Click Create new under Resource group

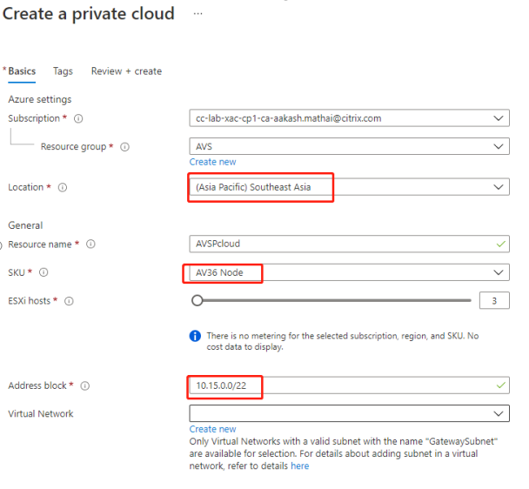point(212,162)
